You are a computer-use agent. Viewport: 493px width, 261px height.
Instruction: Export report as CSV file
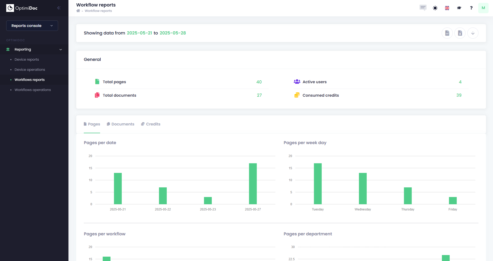point(447,33)
